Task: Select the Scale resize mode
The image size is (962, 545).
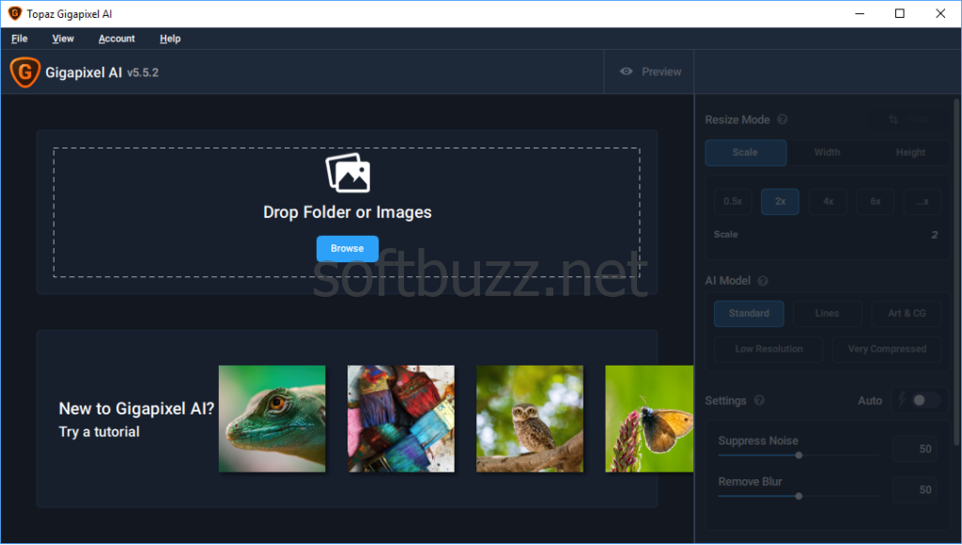Action: (745, 153)
